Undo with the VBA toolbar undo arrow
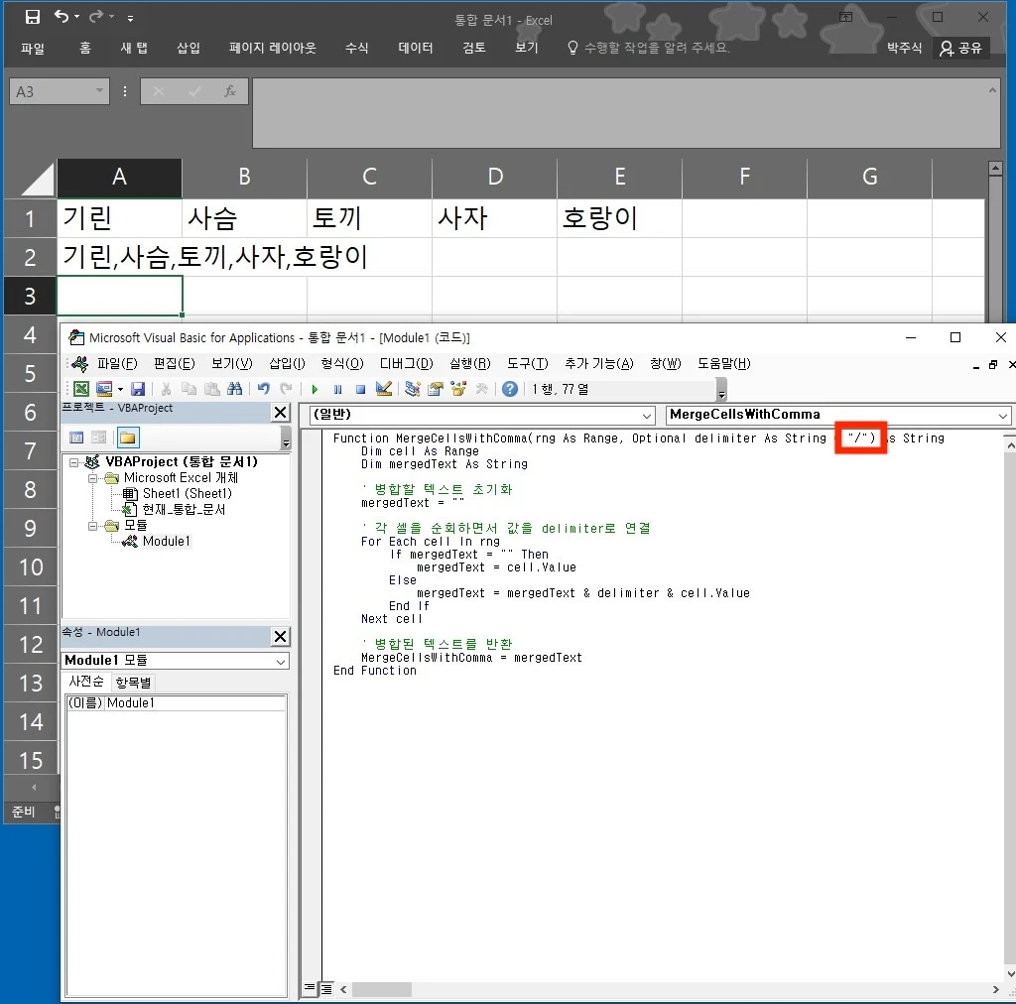The width and height of the screenshot is (1016, 1004). [x=263, y=389]
